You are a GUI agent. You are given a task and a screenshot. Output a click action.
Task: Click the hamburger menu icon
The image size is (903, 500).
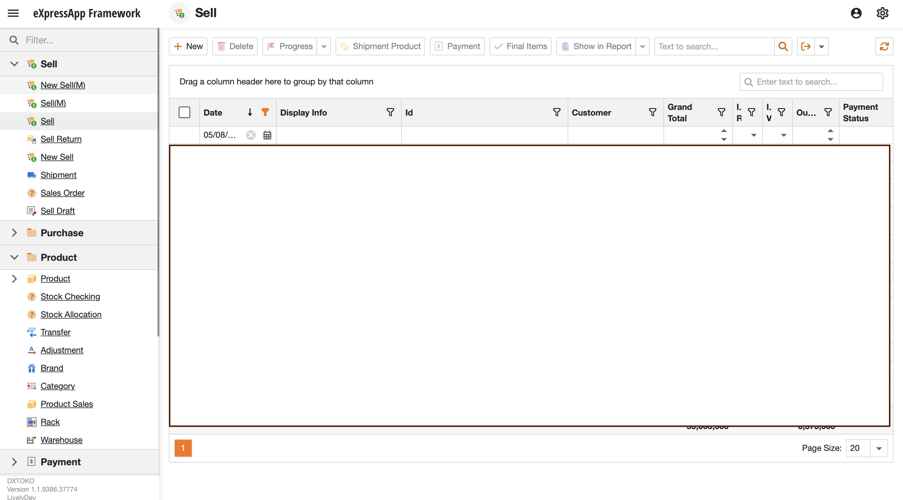[13, 13]
